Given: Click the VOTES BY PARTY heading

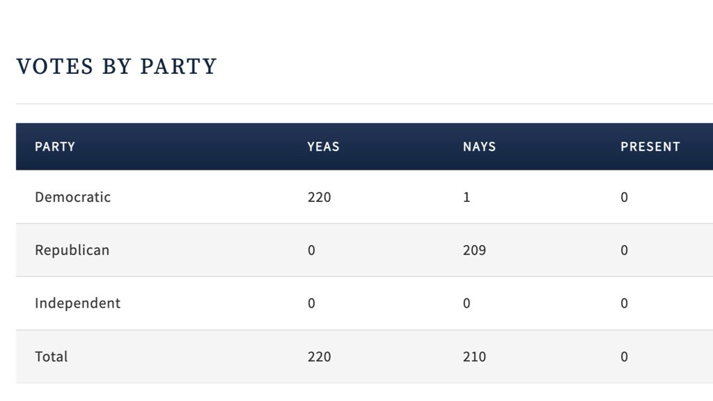Looking at the screenshot, I should click(x=116, y=67).
